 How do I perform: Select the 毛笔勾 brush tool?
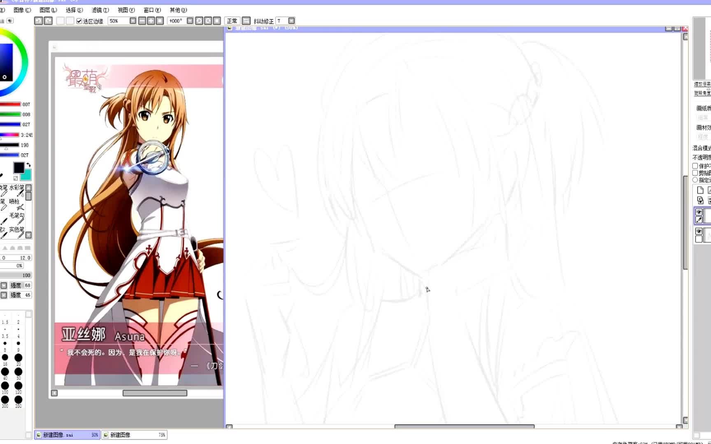pyautogui.click(x=17, y=219)
